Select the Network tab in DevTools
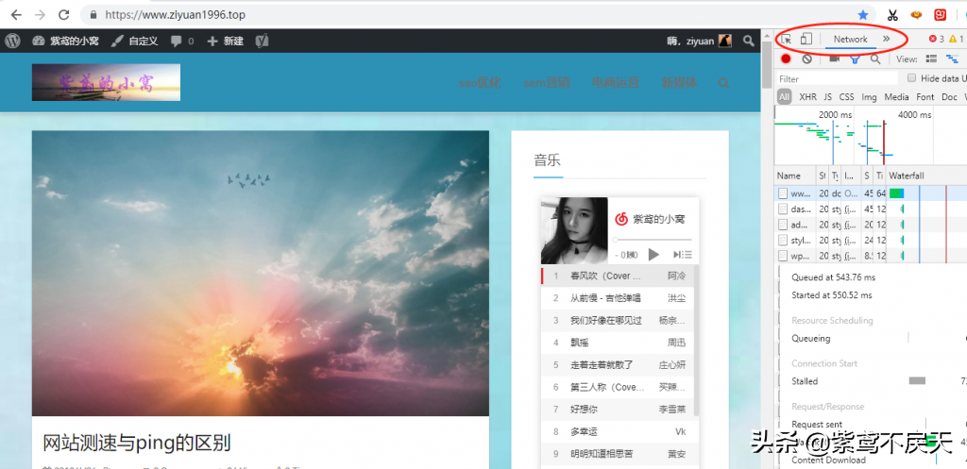 point(851,40)
